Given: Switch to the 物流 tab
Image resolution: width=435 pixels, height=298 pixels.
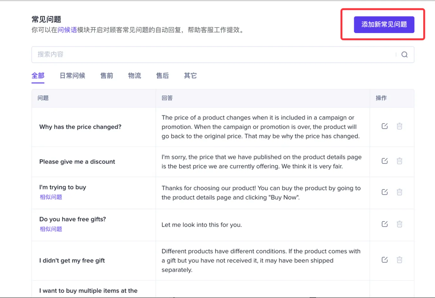Looking at the screenshot, I should pos(135,75).
